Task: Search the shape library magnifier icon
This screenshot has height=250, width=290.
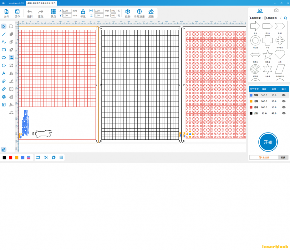Action: click(286, 18)
